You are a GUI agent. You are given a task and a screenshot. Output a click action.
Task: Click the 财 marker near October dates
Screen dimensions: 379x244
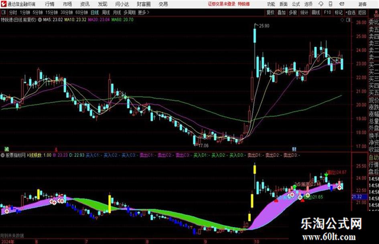pyautogui.click(x=294, y=149)
